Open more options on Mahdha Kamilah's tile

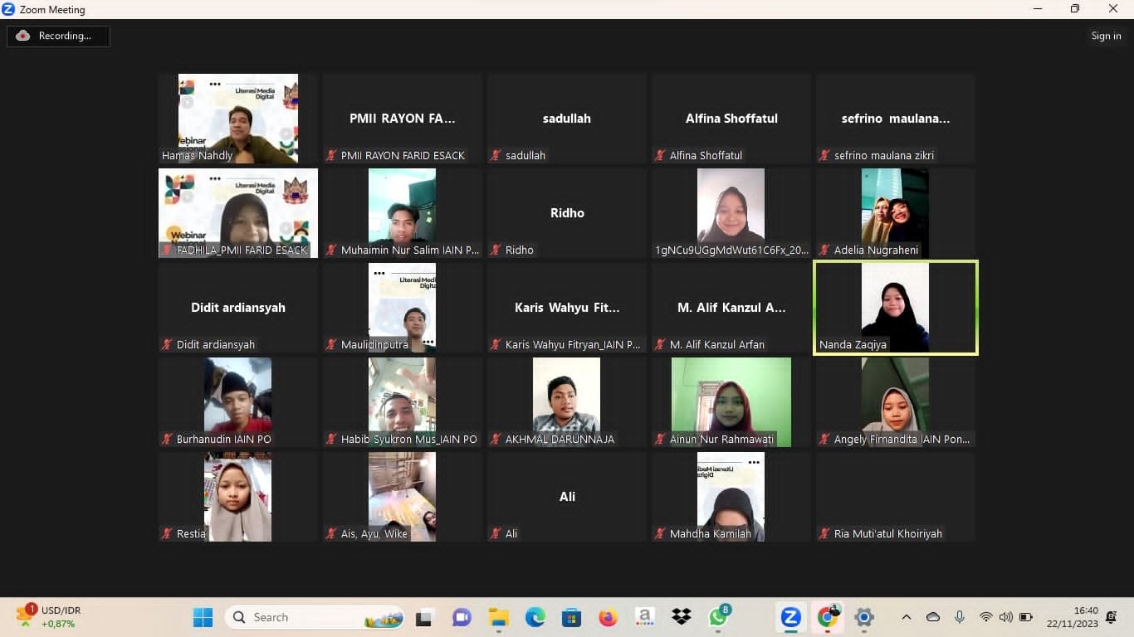pyautogui.click(x=754, y=462)
